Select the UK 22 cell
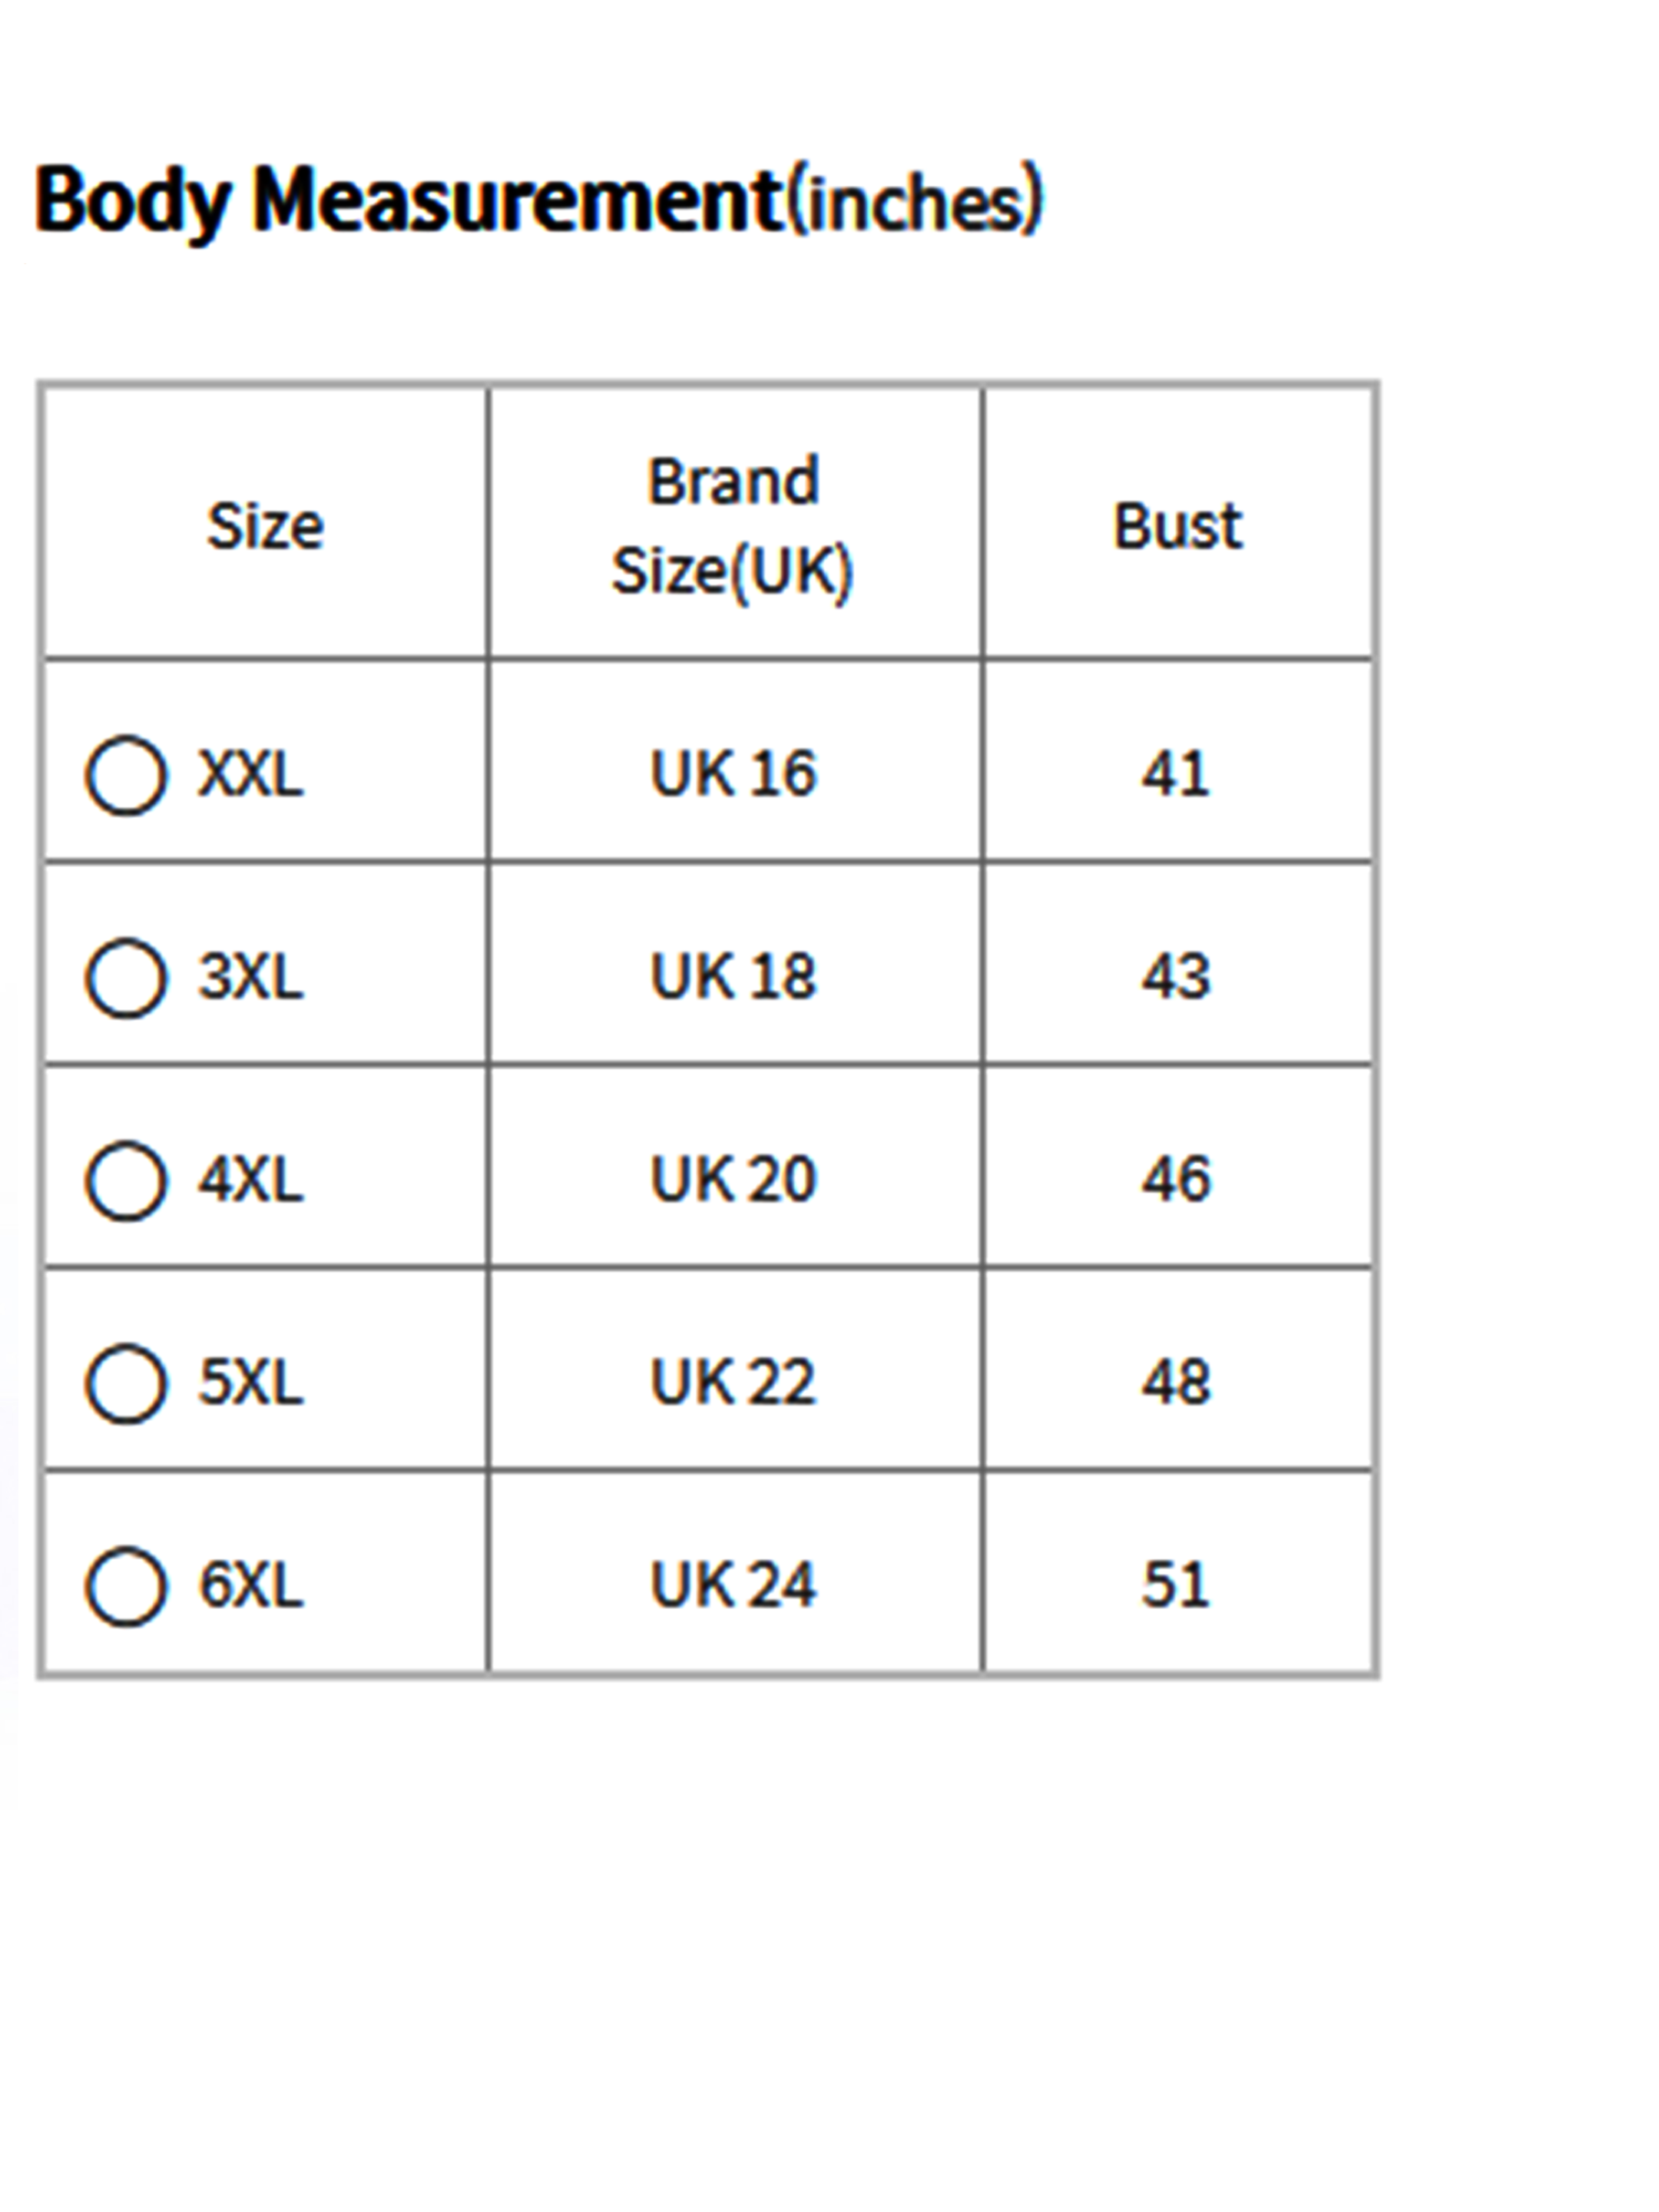The width and height of the screenshot is (1659, 2212). tap(733, 1382)
